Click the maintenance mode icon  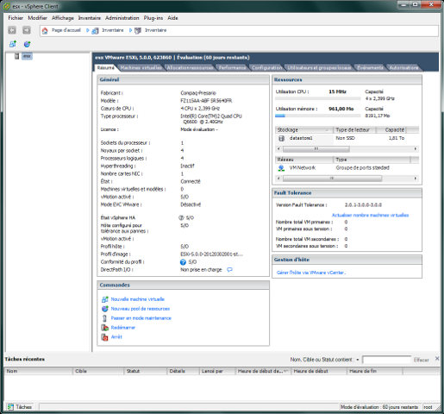105,318
